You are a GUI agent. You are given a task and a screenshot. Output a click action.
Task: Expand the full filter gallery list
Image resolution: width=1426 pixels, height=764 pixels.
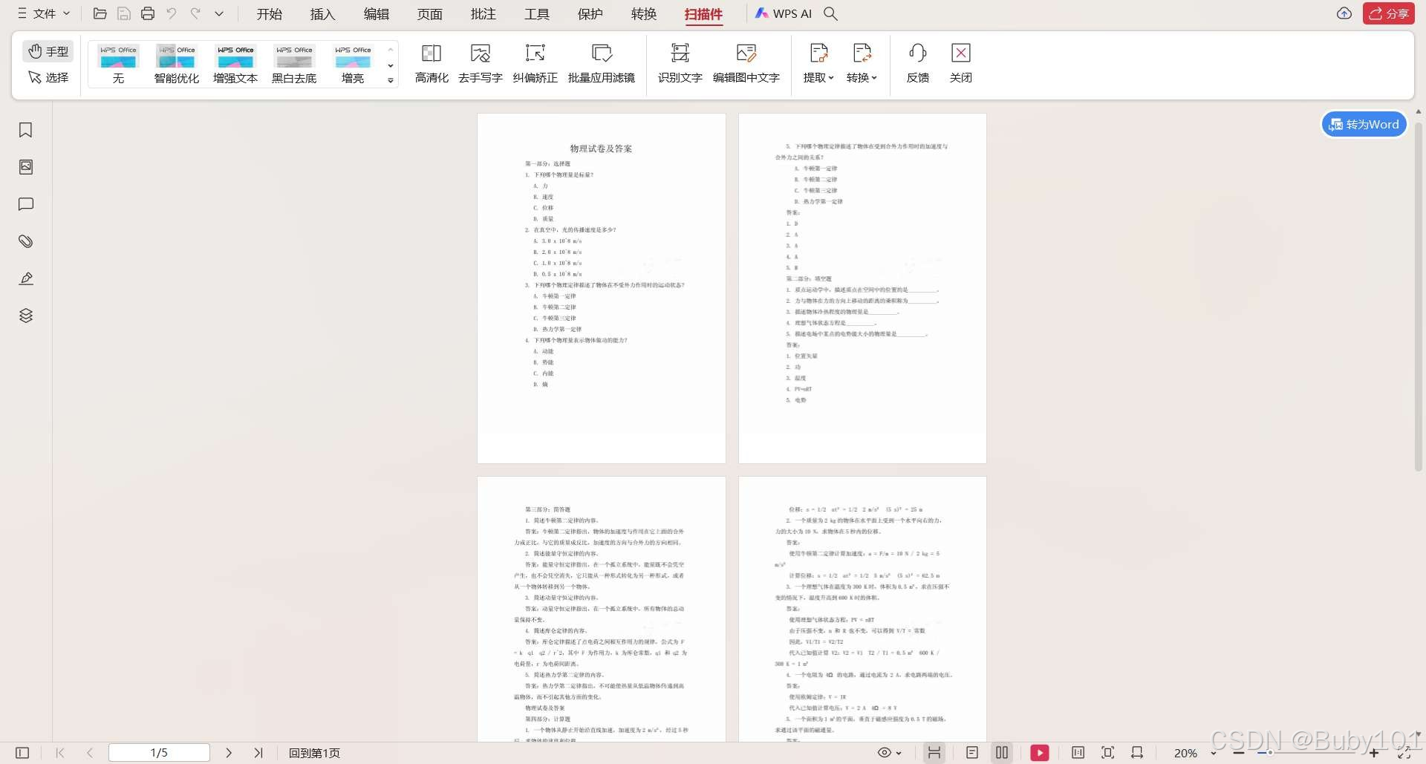pos(391,81)
